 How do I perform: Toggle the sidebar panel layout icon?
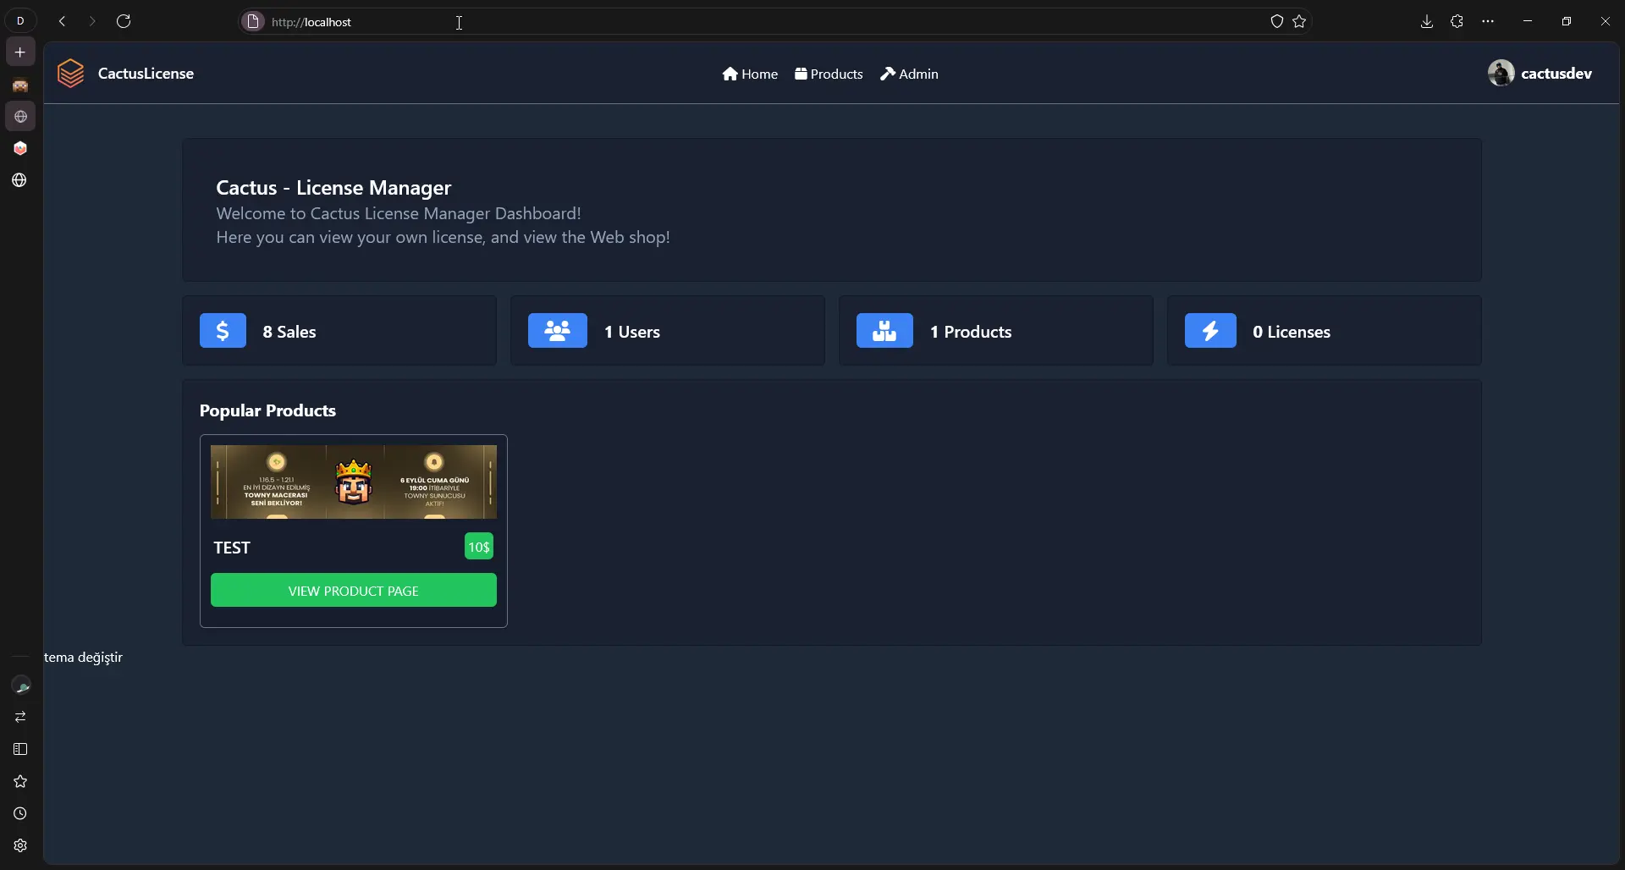(x=20, y=749)
